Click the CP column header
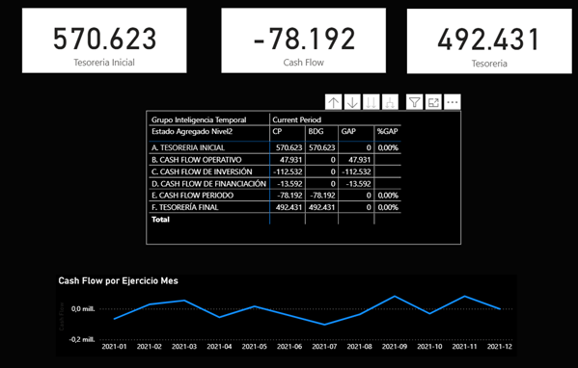 click(x=277, y=131)
